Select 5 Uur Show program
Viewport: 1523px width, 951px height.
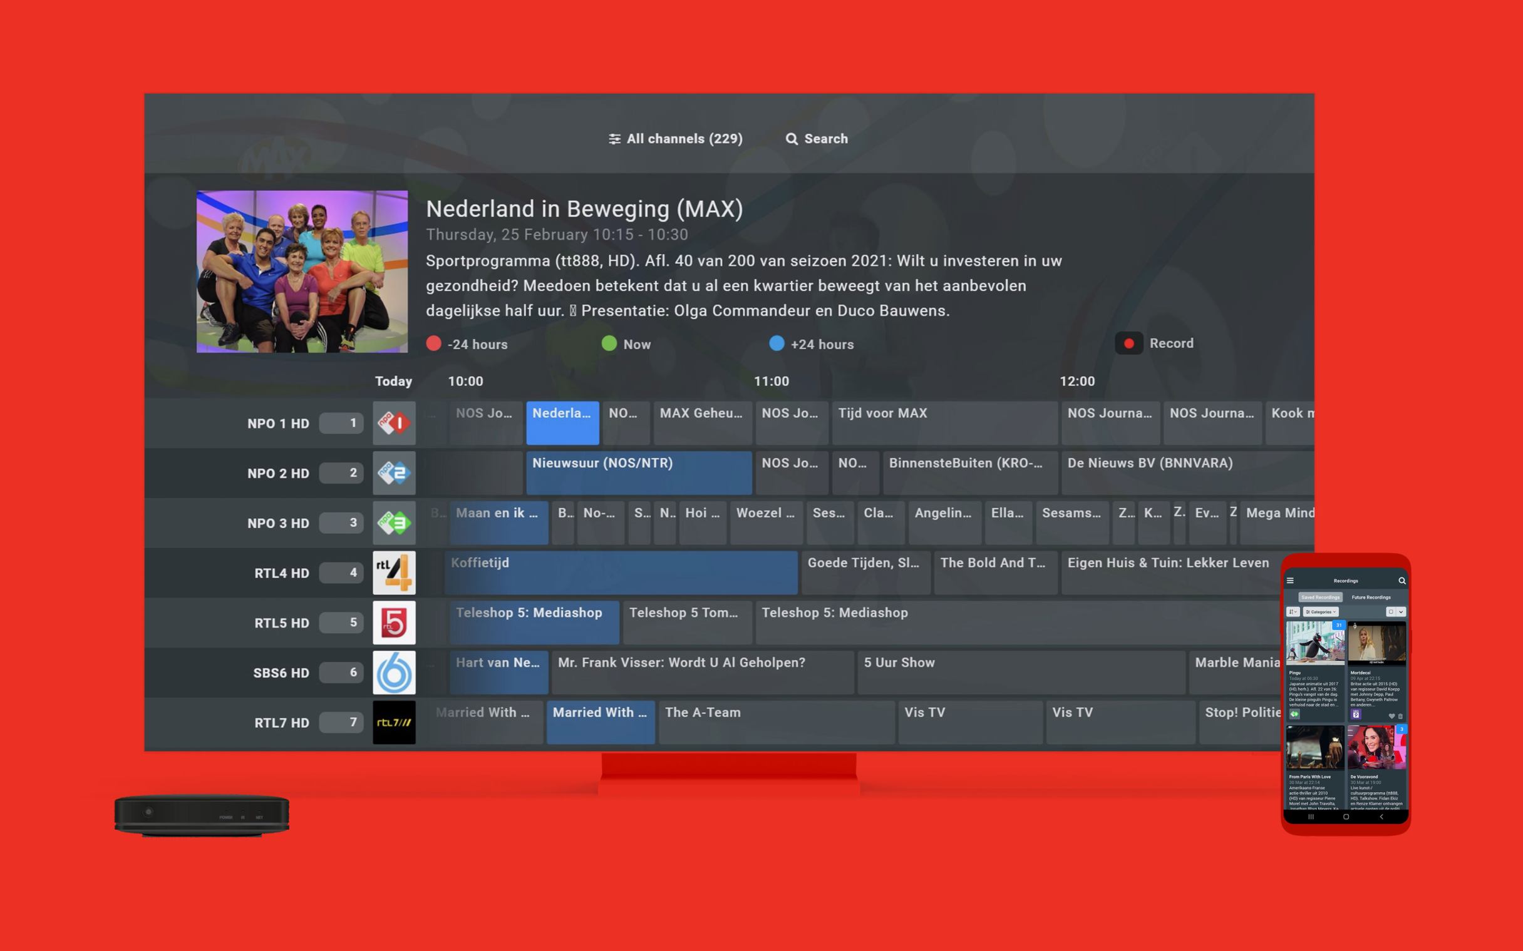pos(1021,673)
